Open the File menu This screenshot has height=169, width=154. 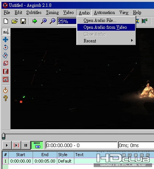tap(7, 13)
